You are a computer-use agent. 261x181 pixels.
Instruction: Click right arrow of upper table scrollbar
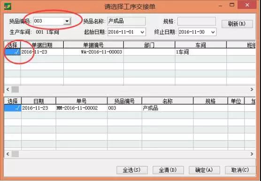252,90
